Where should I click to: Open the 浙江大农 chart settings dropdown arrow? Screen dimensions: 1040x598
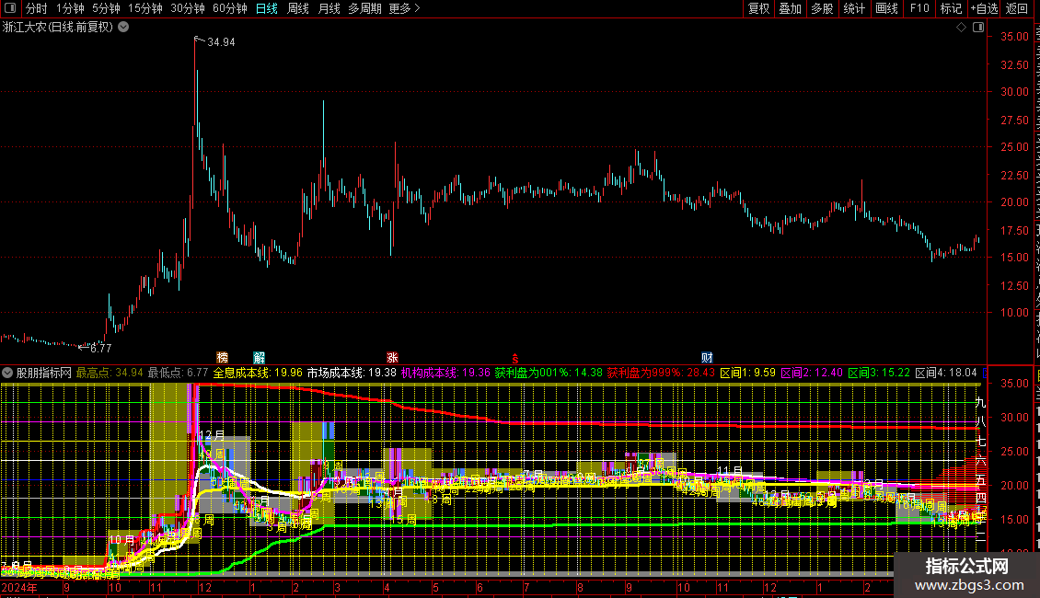click(123, 28)
